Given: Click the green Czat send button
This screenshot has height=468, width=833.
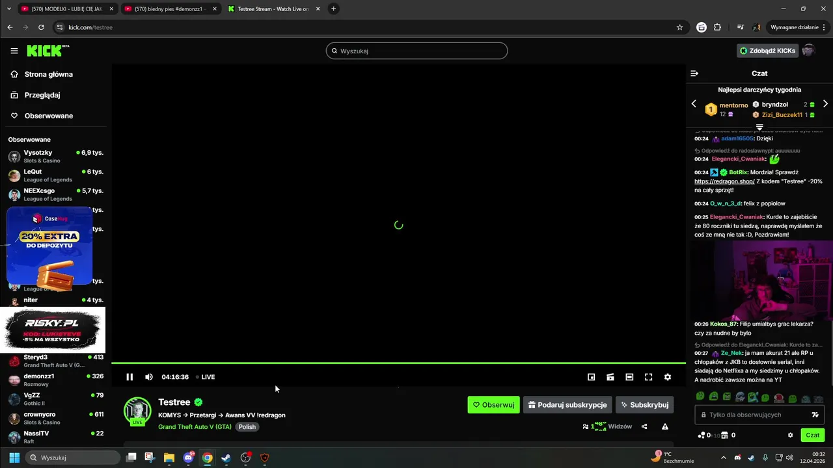Looking at the screenshot, I should click(813, 435).
